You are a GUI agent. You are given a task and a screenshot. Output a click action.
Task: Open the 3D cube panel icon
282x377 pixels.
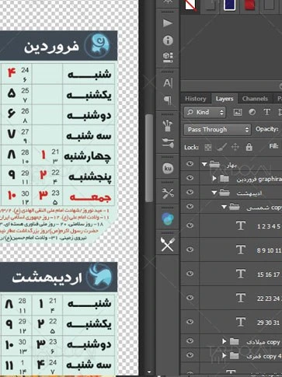pyautogui.click(x=168, y=57)
